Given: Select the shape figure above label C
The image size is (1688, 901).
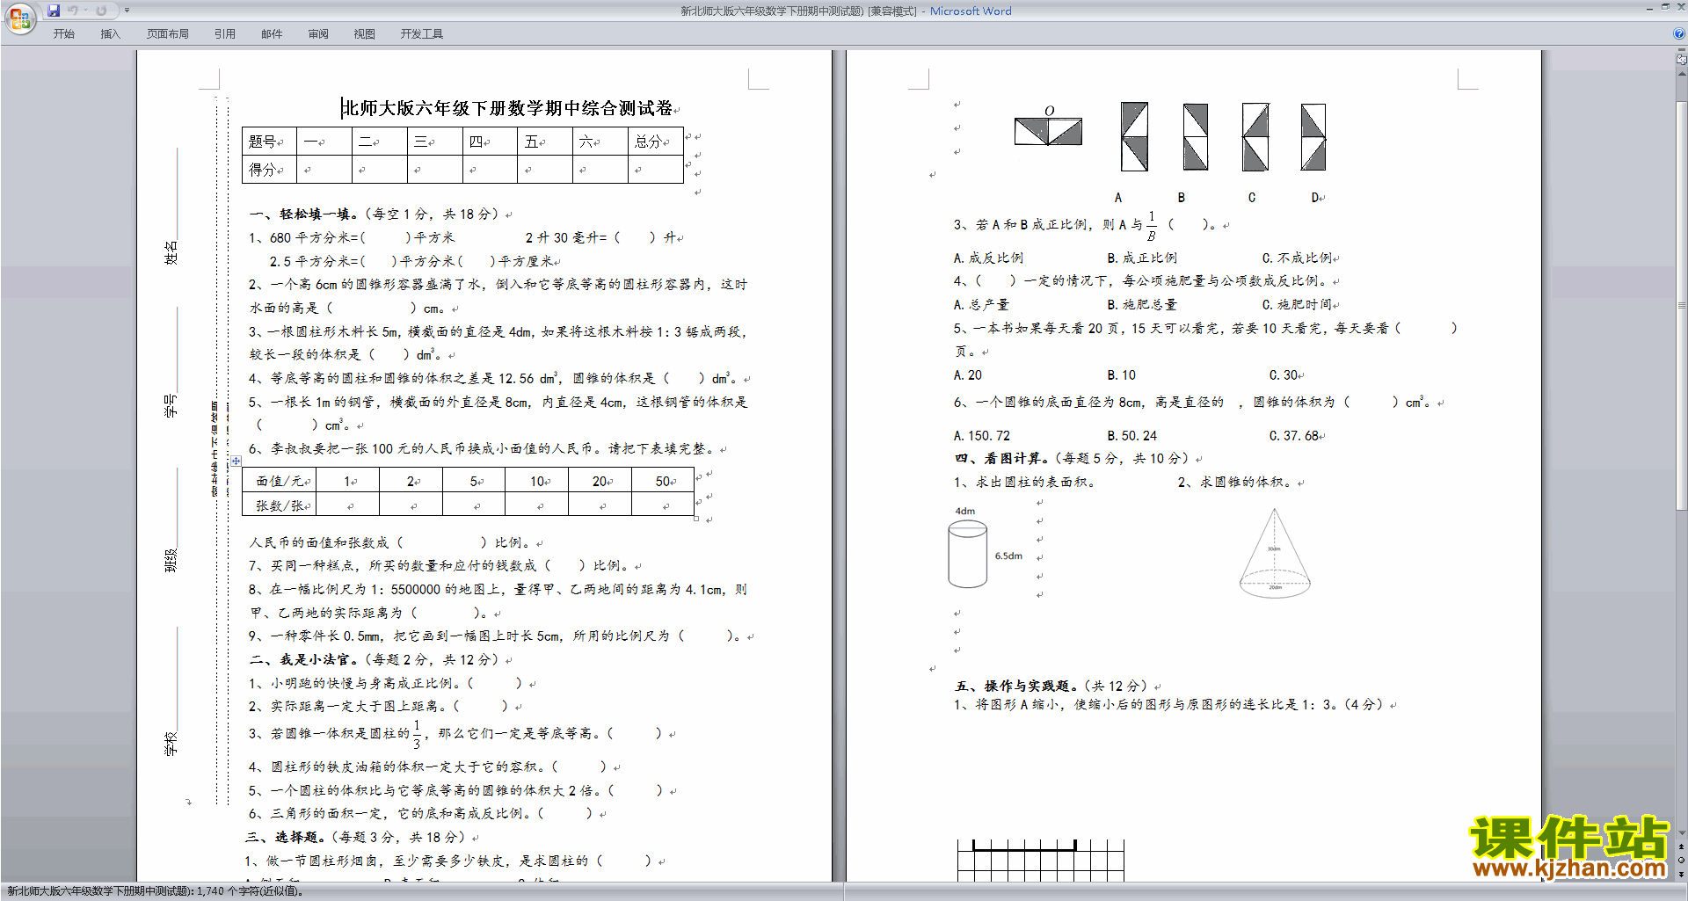Looking at the screenshot, I should [1255, 136].
